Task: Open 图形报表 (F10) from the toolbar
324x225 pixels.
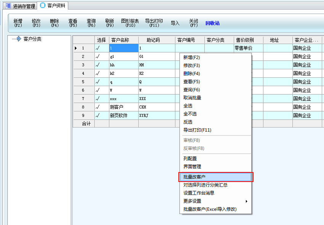Action: [130, 23]
